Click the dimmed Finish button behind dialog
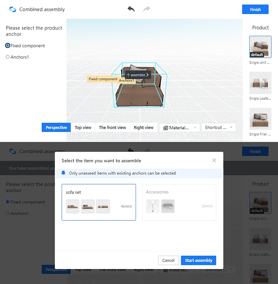 [x=255, y=151]
